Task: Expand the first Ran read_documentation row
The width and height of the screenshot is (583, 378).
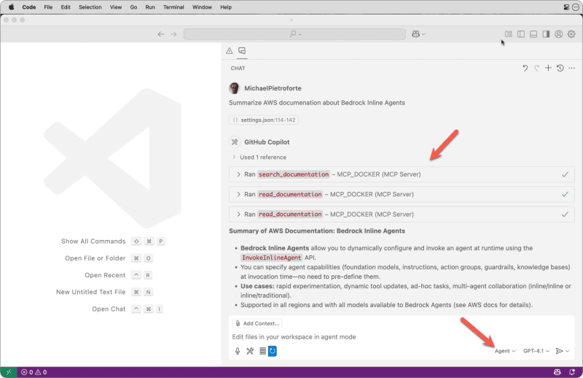Action: [x=402, y=194]
